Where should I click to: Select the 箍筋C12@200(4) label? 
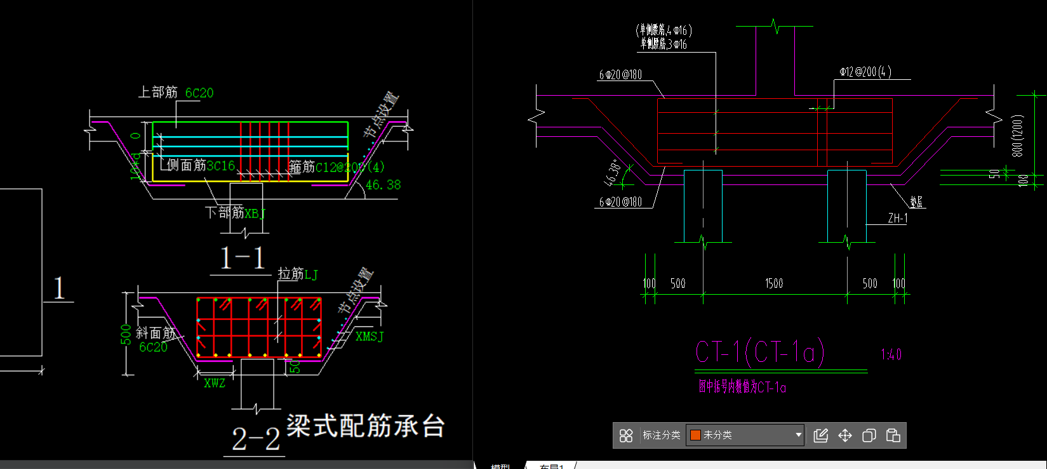point(337,167)
